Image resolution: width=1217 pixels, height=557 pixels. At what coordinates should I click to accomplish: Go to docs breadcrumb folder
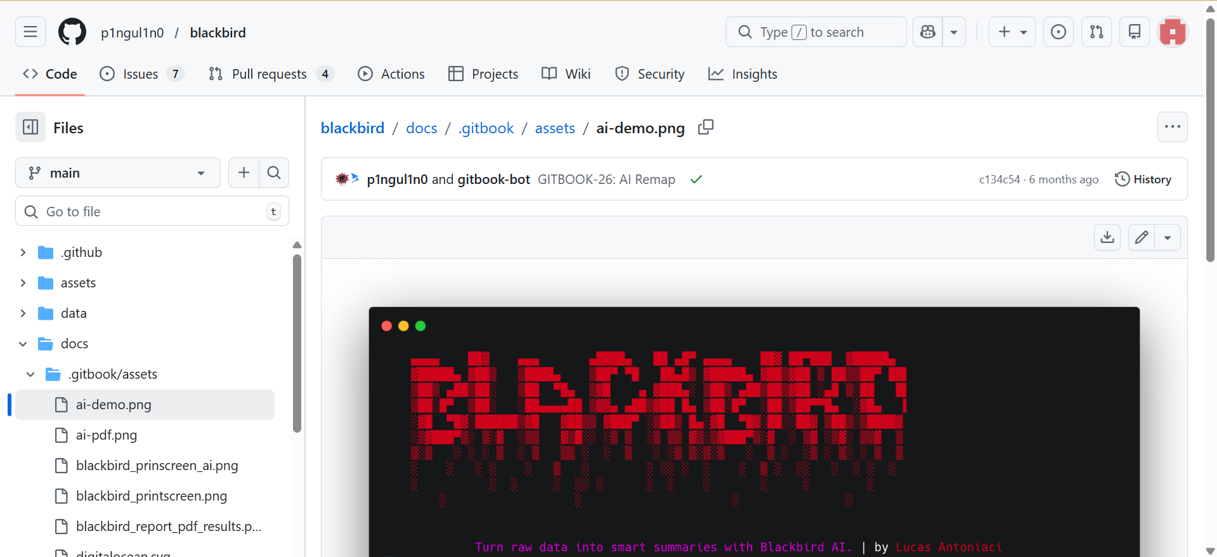pyautogui.click(x=421, y=128)
